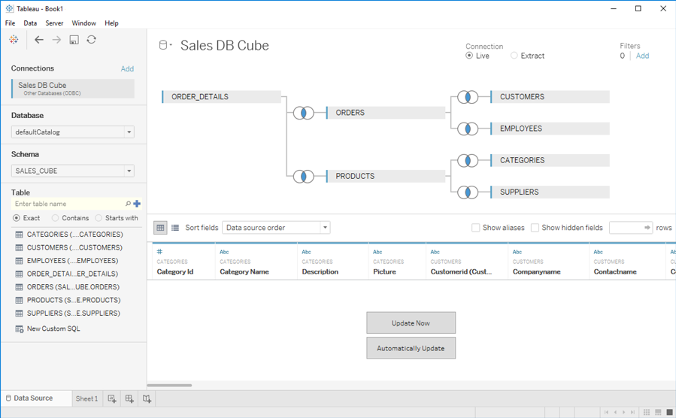Click the Sales DB Cube title
This screenshot has width=676, height=418.
[x=225, y=45]
